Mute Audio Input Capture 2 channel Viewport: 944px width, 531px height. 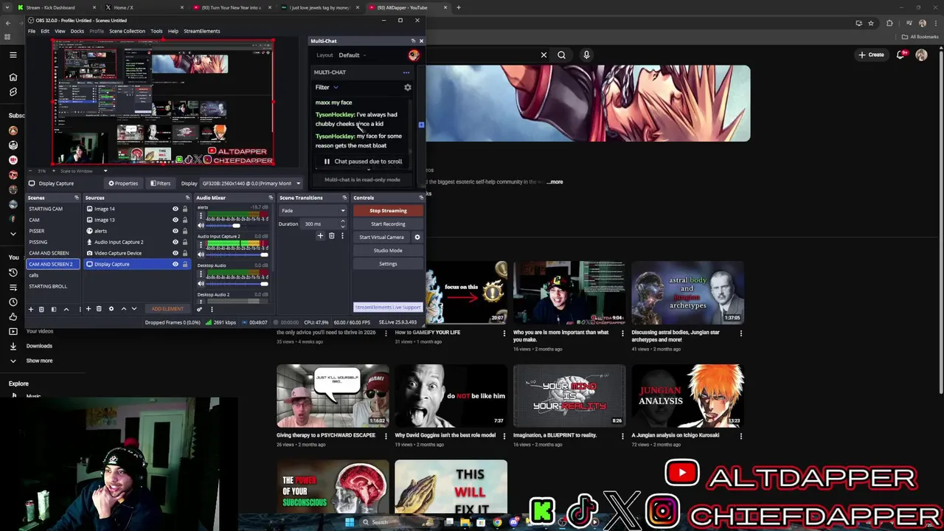tap(201, 254)
